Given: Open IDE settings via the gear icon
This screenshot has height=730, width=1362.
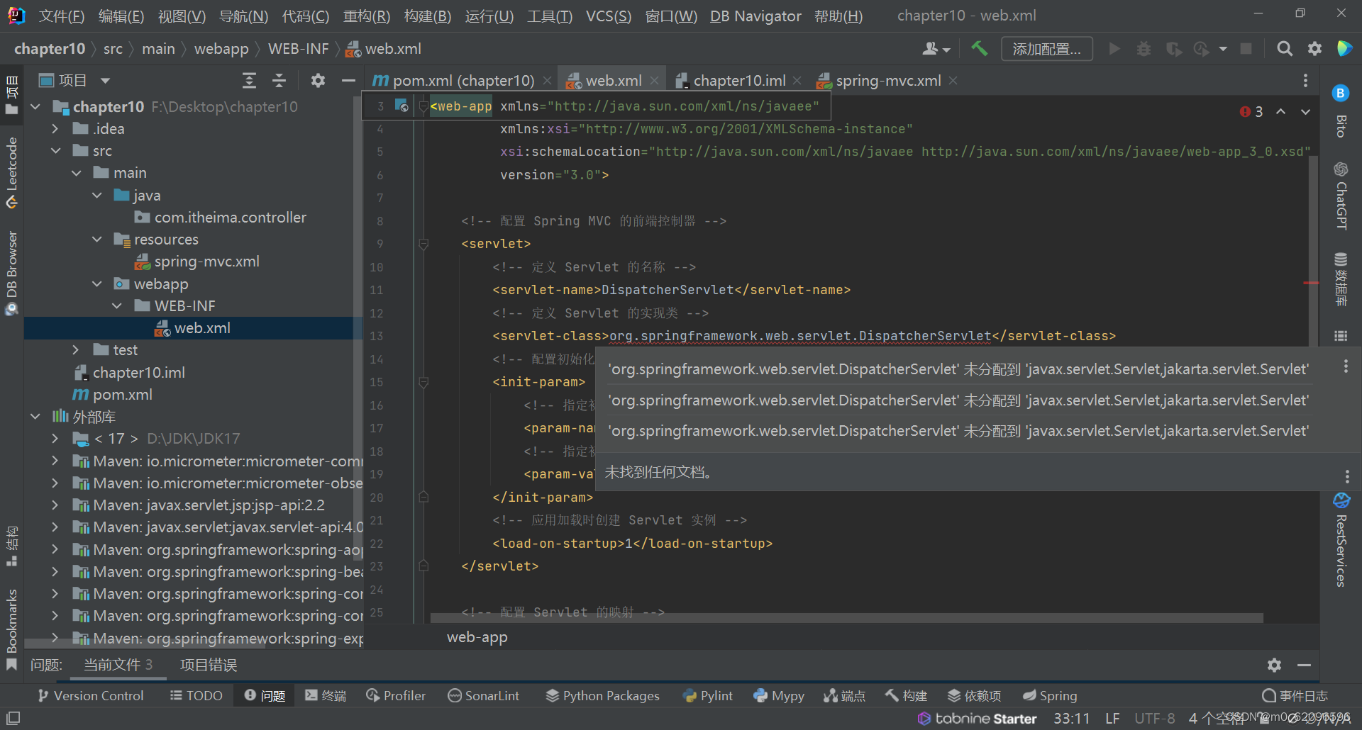Looking at the screenshot, I should [x=1314, y=48].
